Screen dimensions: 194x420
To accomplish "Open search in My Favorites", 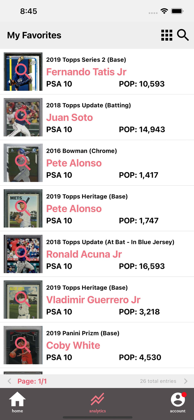I will [x=183, y=35].
